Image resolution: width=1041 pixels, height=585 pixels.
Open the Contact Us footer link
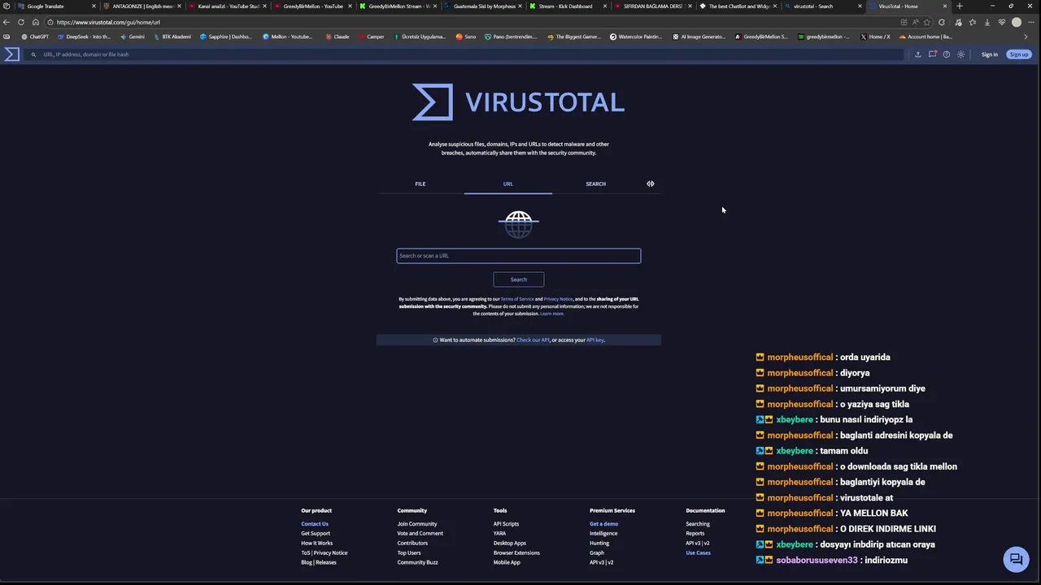[315, 524]
